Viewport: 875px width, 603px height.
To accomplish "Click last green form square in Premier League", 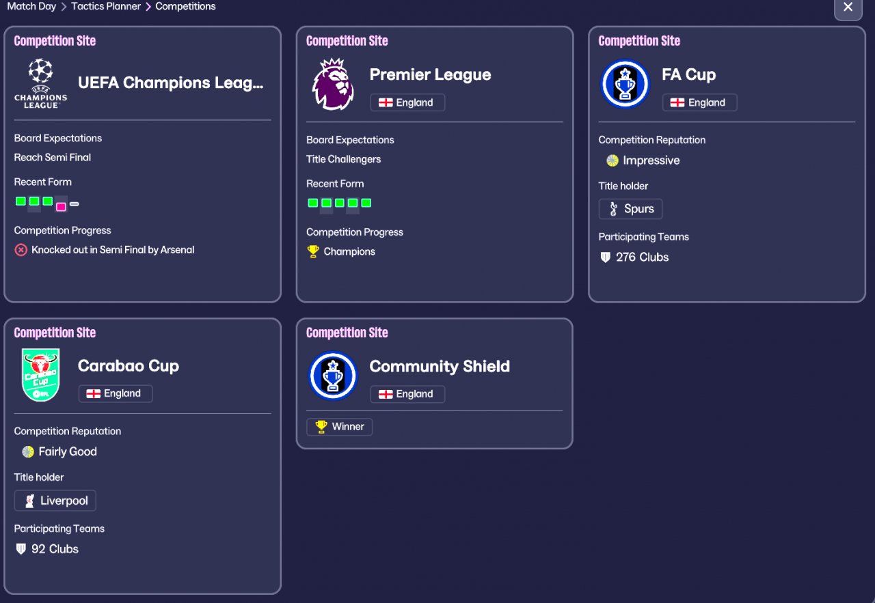I will tap(366, 203).
